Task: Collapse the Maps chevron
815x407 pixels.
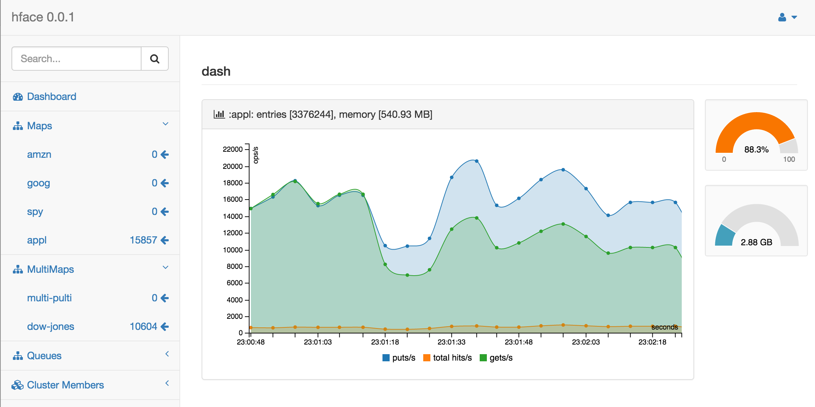Action: tap(166, 124)
